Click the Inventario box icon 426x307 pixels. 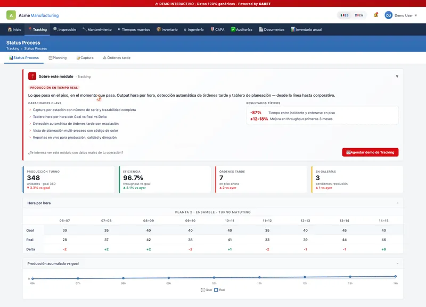pyautogui.click(x=159, y=29)
